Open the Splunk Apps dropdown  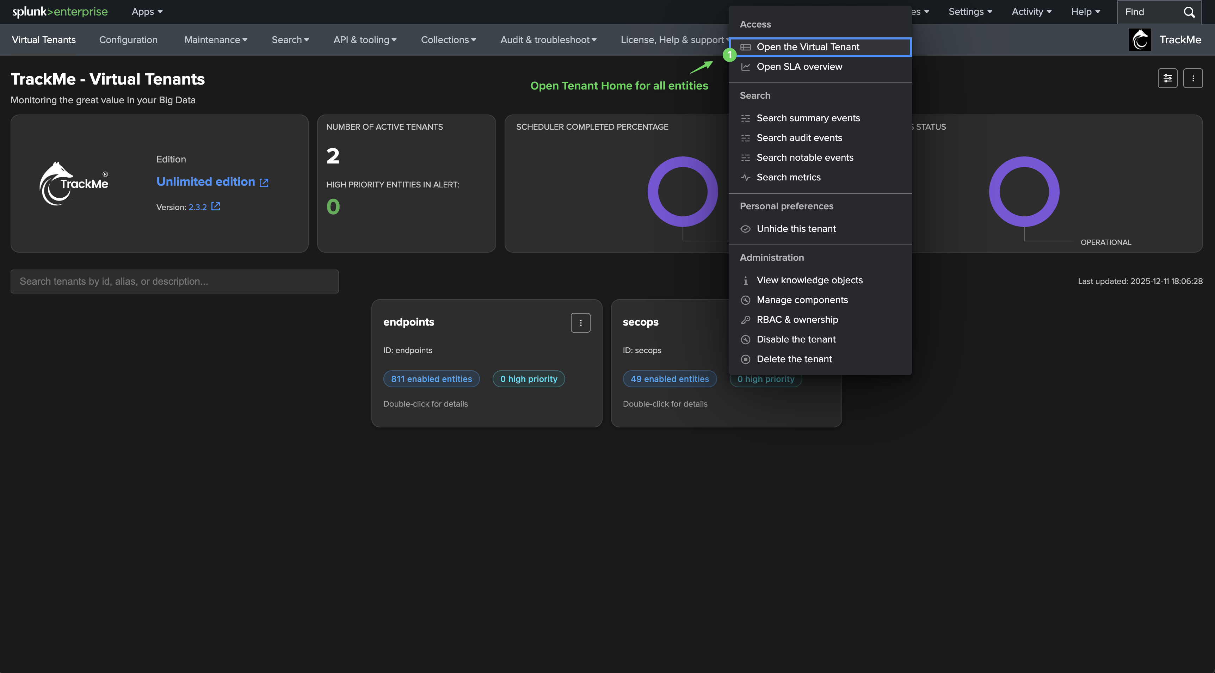[147, 12]
